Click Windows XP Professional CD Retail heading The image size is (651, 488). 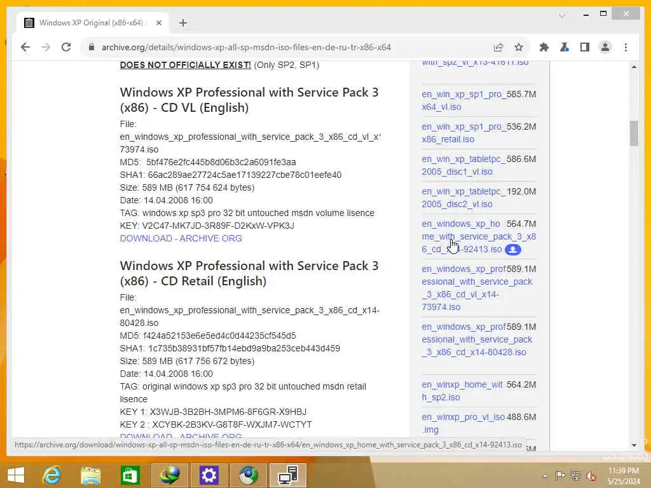[249, 273]
